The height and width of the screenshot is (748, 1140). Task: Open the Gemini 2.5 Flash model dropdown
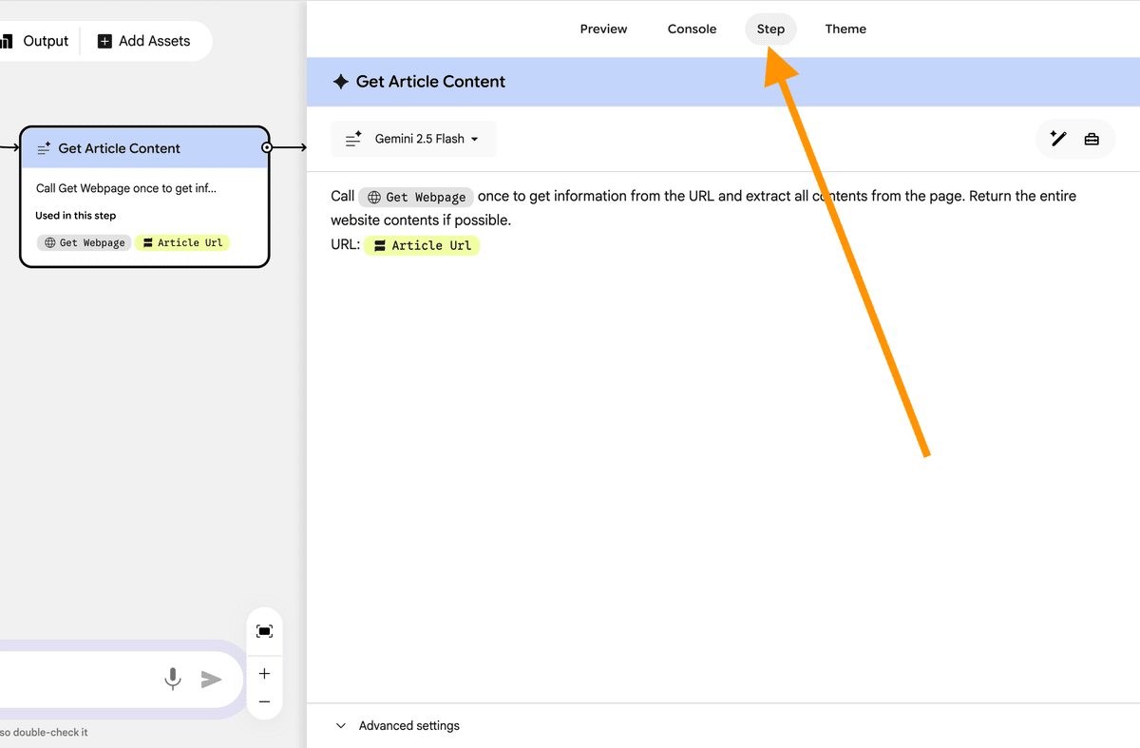click(412, 138)
